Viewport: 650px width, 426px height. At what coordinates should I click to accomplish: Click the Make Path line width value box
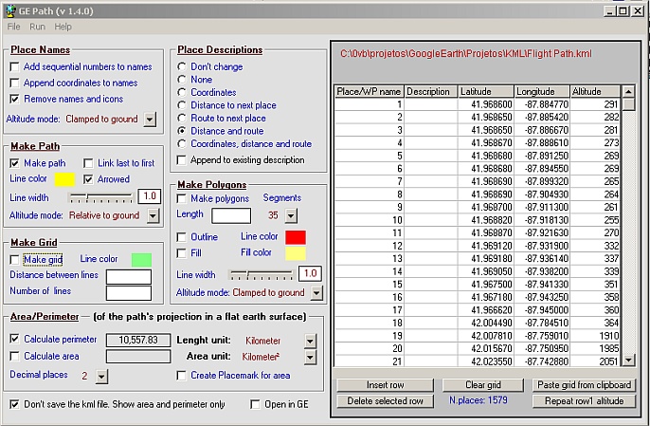[150, 196]
